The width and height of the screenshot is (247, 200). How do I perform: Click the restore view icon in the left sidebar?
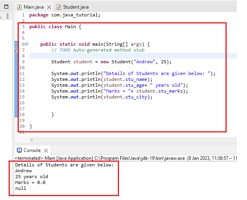point(6,7)
